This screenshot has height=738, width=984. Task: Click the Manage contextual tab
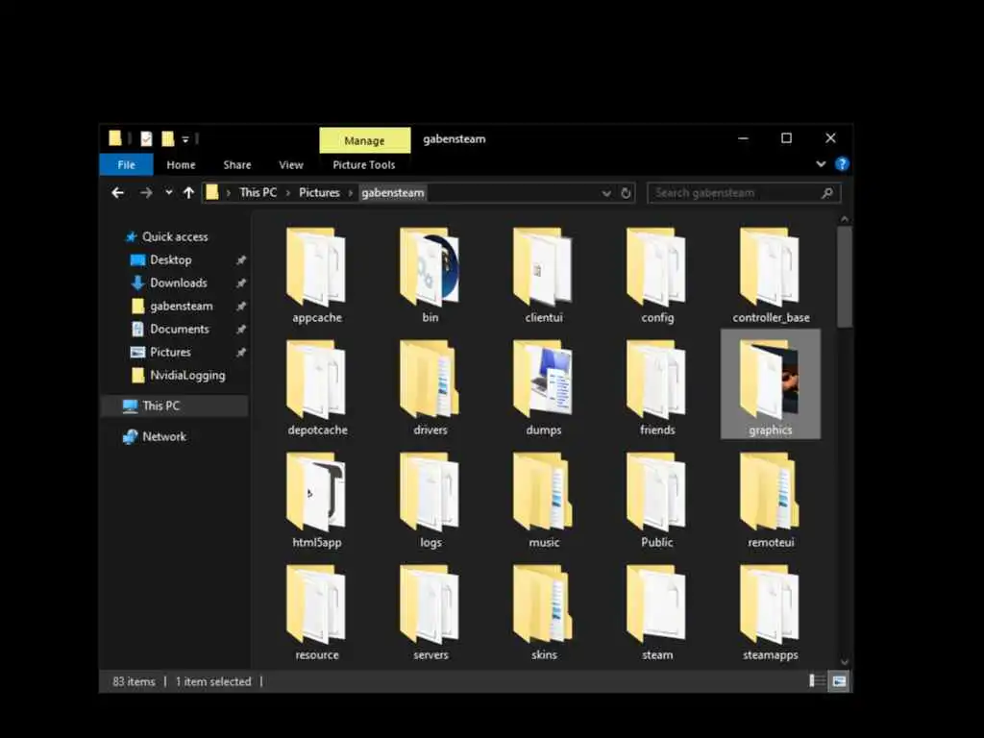(x=364, y=140)
